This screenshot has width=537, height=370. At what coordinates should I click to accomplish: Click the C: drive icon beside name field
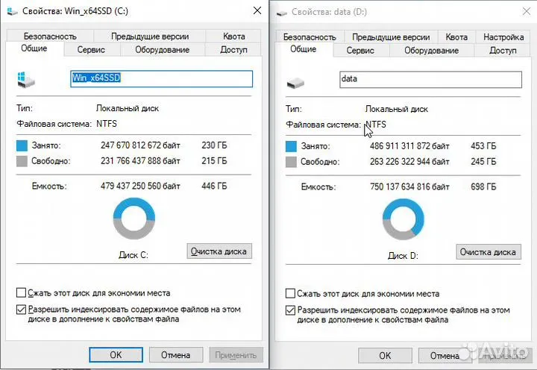[x=26, y=80]
